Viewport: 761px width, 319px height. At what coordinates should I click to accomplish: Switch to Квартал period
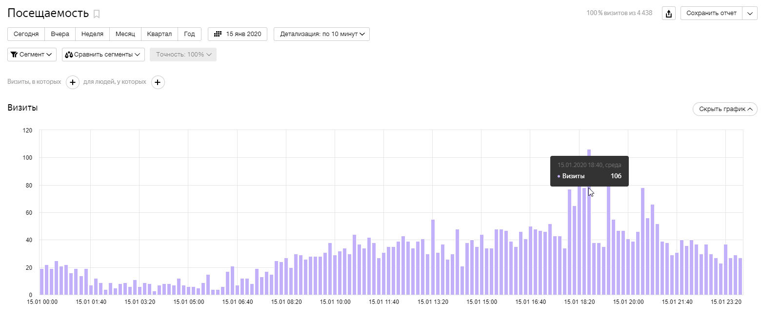[x=160, y=34]
